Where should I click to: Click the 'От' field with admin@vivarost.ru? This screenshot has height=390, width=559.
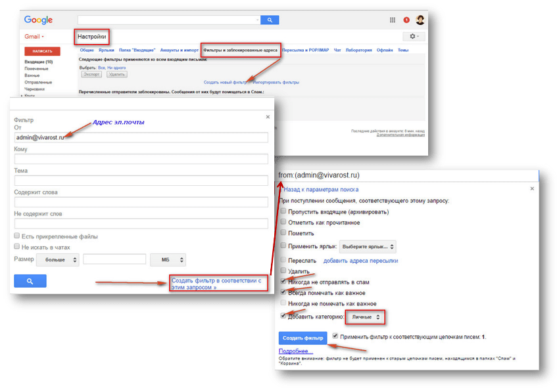pos(141,137)
